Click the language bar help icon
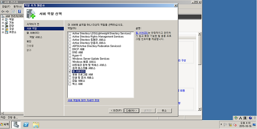 click(250, 118)
